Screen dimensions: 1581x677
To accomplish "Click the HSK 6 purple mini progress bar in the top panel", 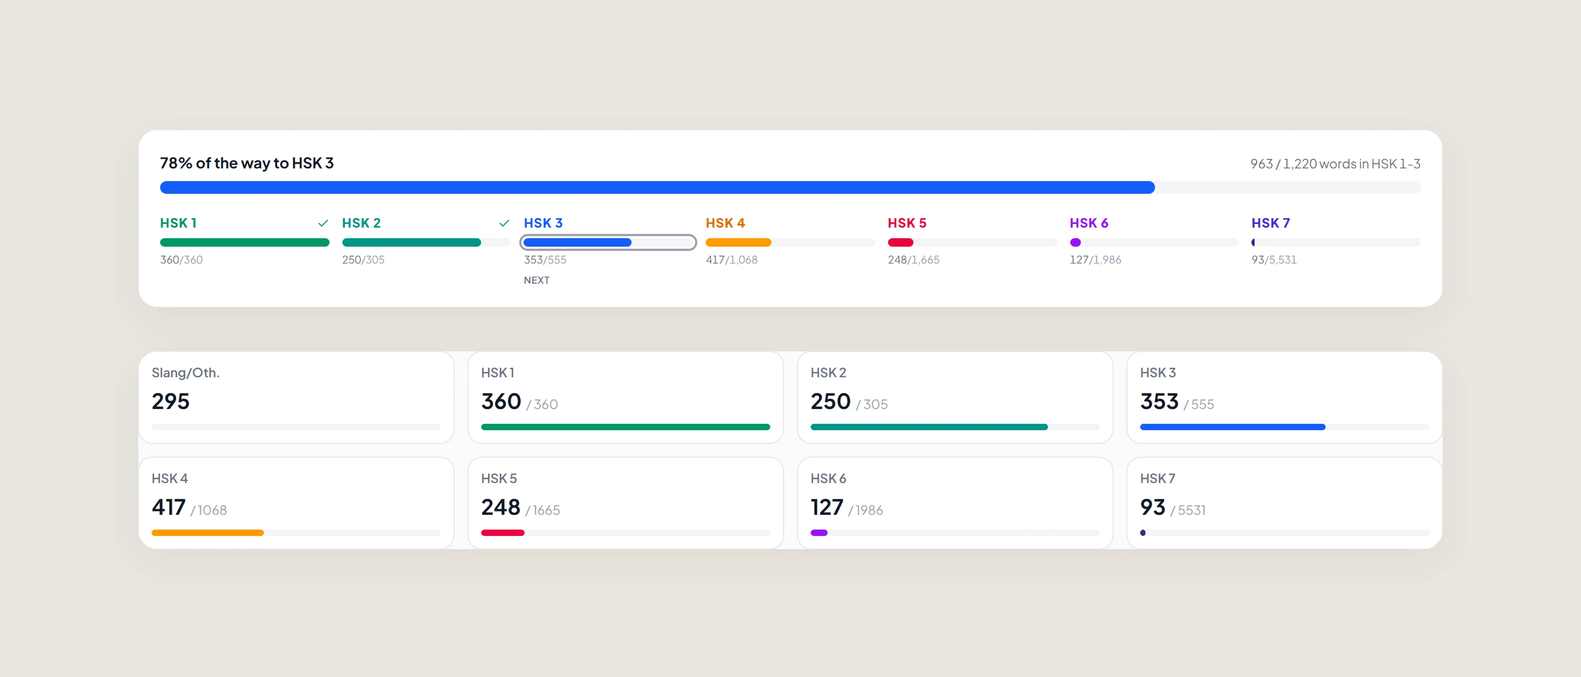I will (1154, 242).
